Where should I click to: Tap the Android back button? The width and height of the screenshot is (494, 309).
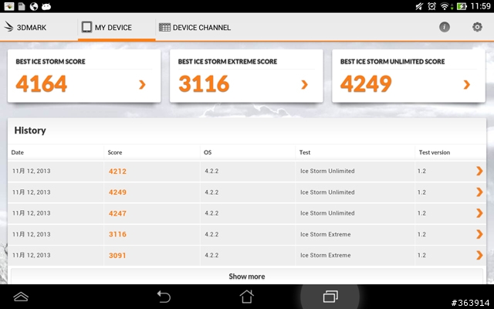tap(164, 297)
